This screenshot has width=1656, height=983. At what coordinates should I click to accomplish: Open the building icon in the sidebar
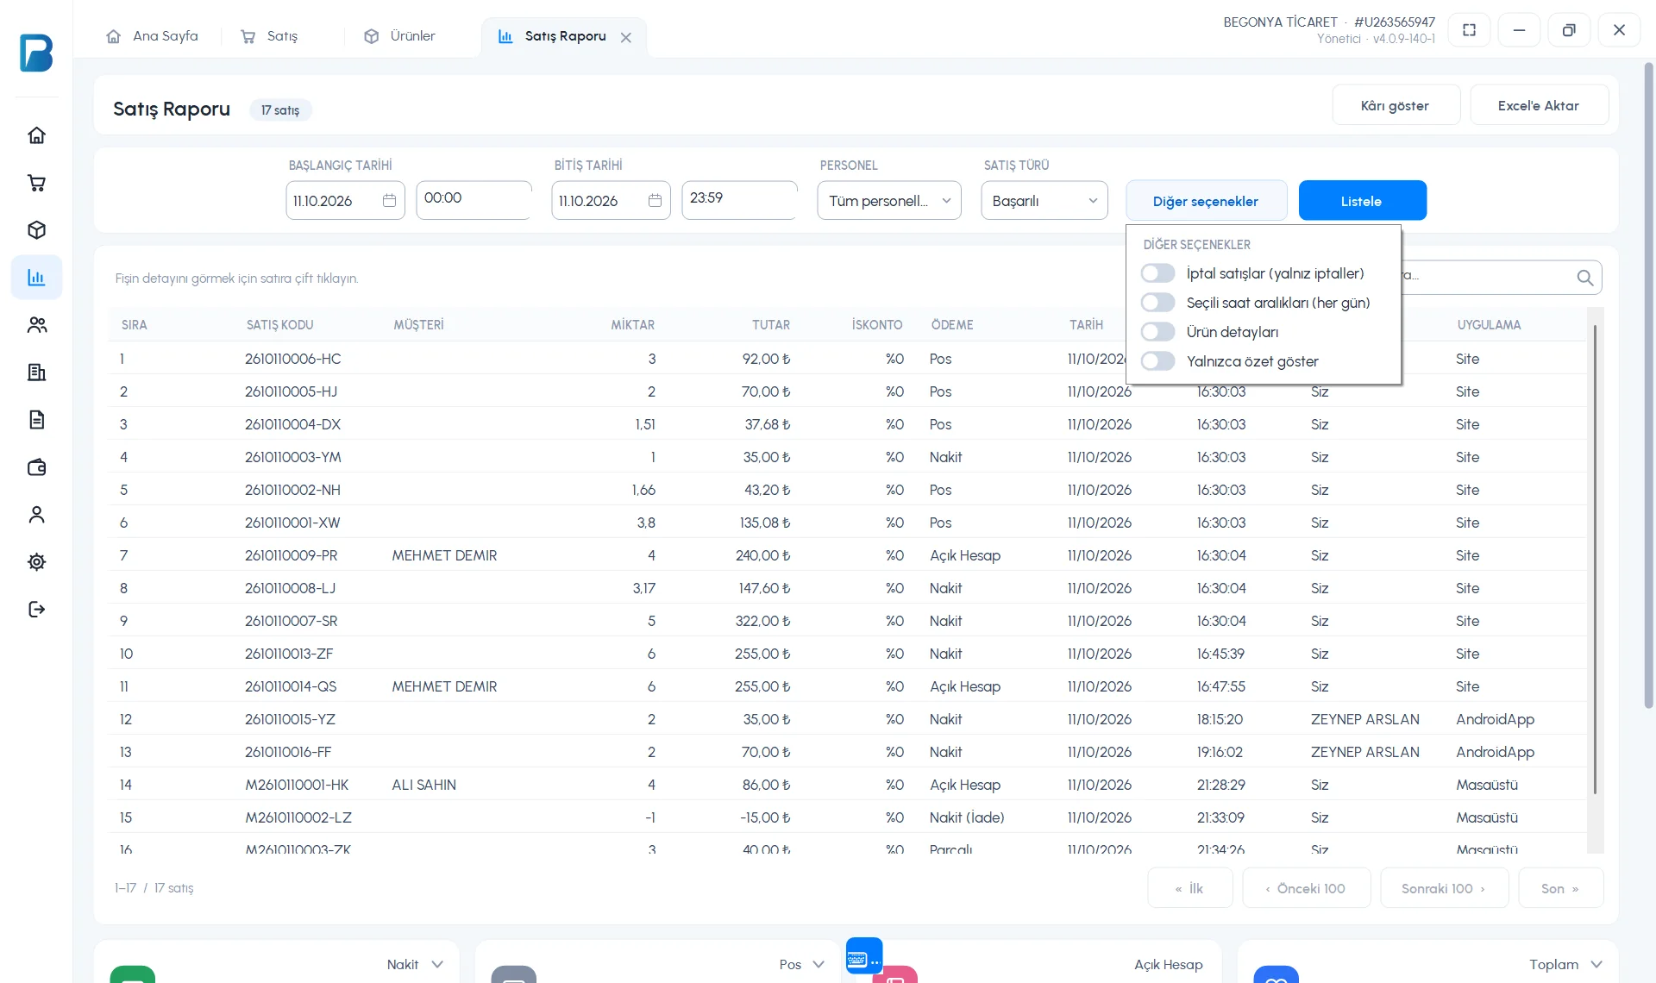point(36,373)
